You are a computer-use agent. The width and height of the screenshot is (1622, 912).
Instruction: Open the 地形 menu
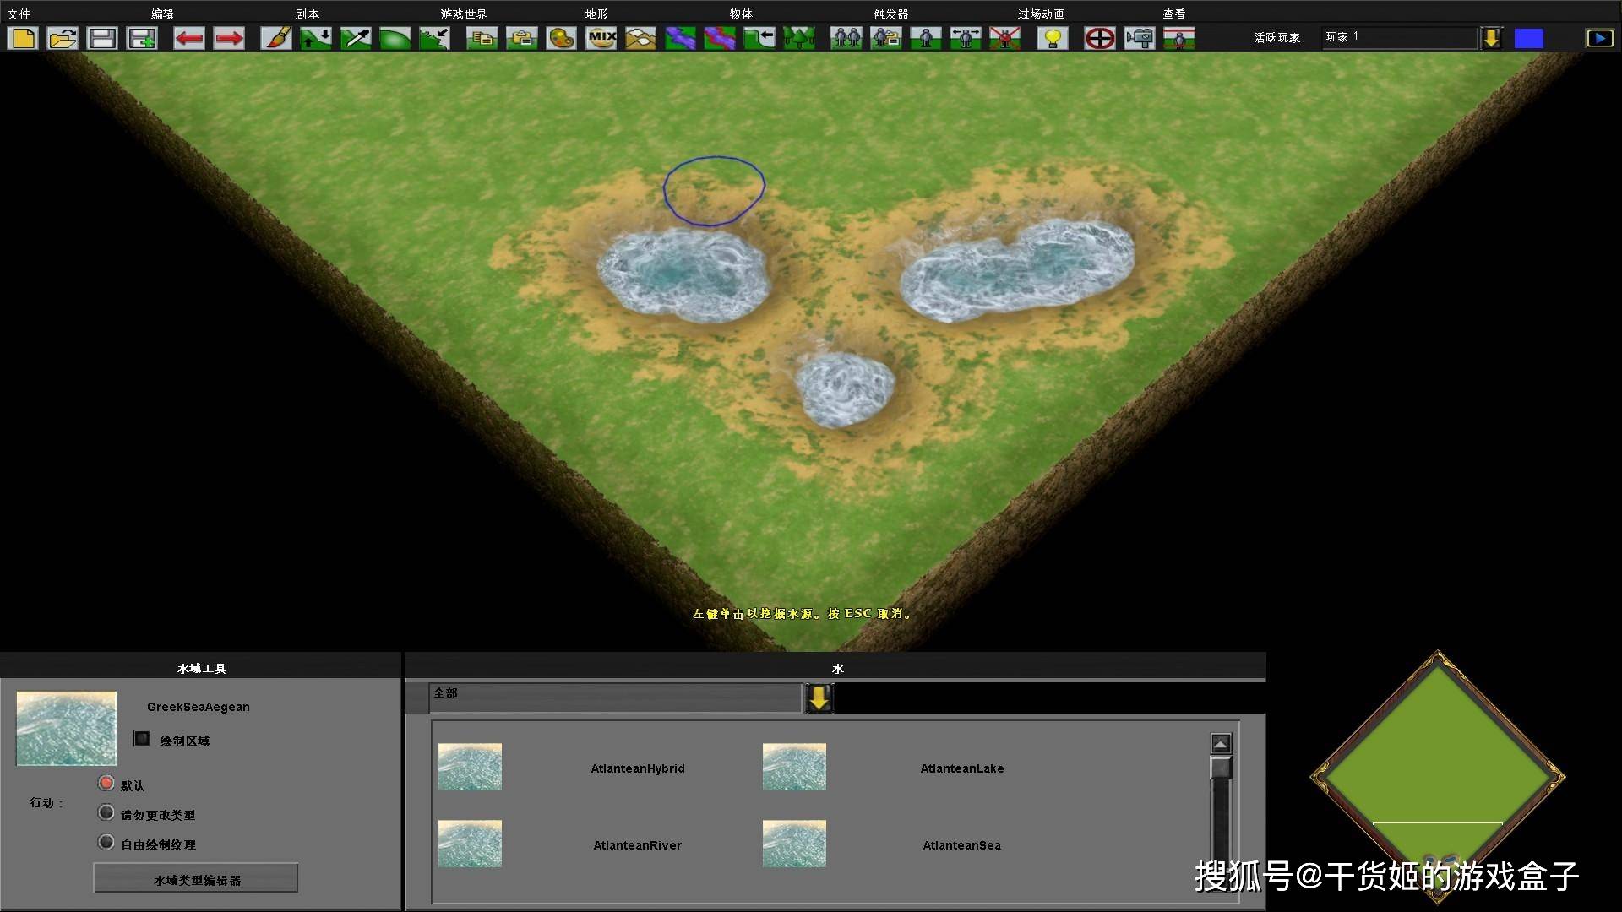coord(596,14)
